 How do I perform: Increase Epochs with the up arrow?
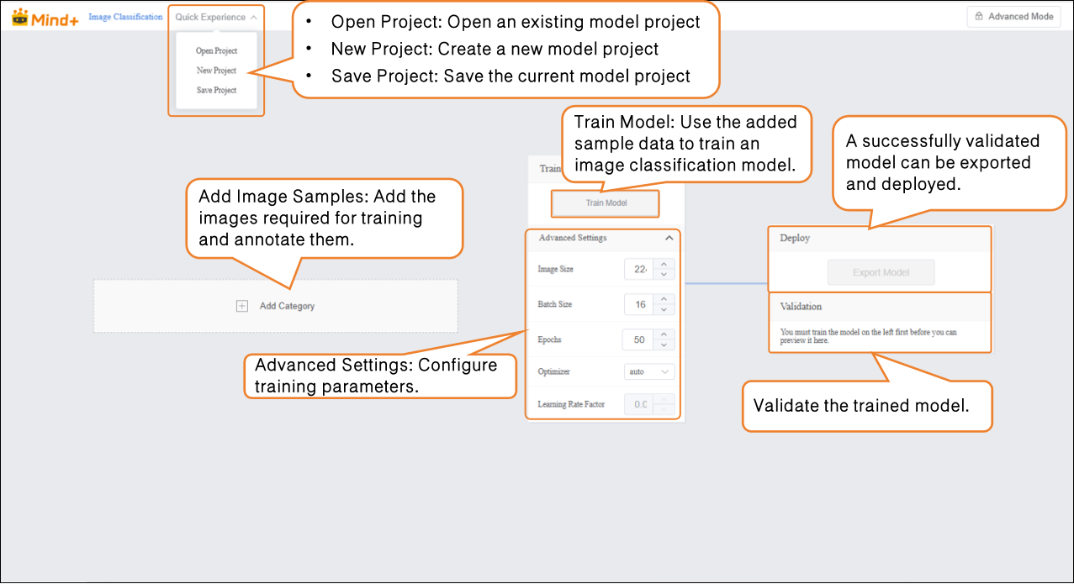pos(664,334)
